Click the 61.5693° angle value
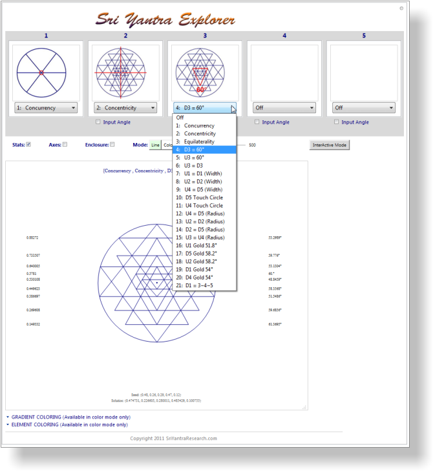Viewport: 433px width, 471px height. (x=275, y=324)
